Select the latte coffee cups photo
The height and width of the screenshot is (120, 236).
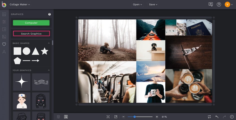188,86
